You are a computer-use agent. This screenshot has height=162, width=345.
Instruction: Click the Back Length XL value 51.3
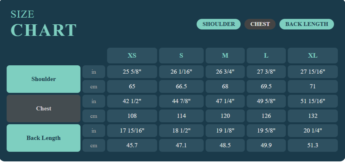point(313,145)
